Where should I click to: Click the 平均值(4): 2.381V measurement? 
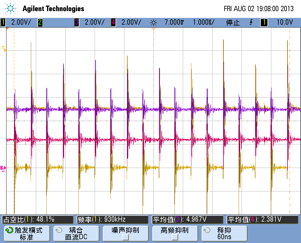(262, 220)
